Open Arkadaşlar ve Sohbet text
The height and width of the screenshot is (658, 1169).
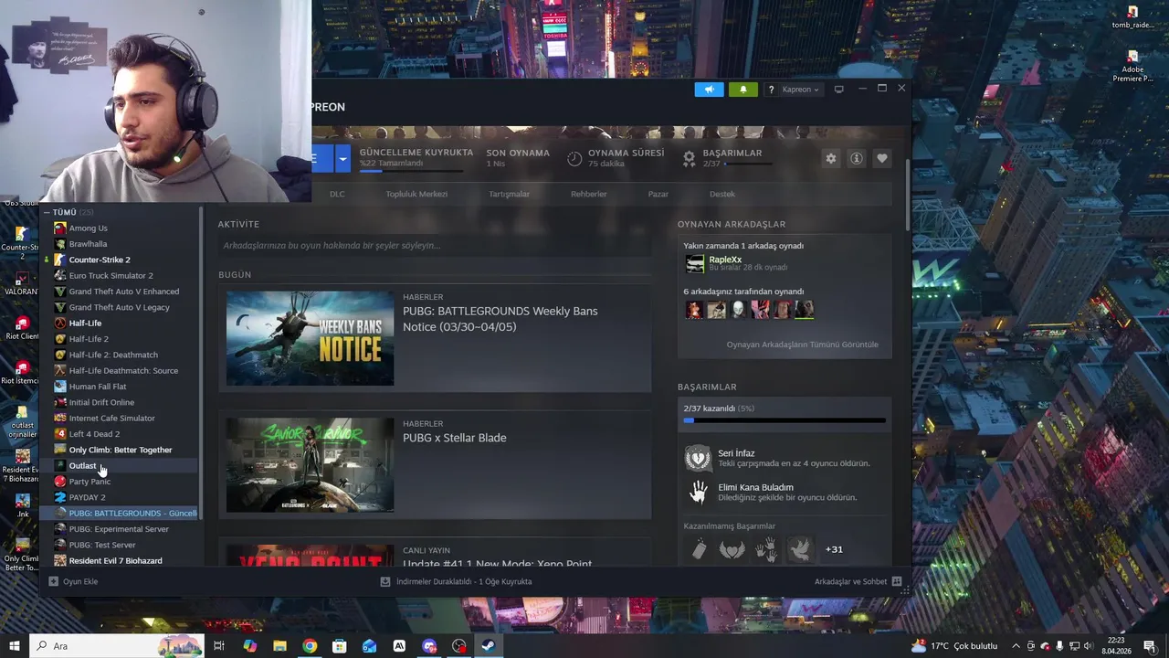click(x=850, y=581)
